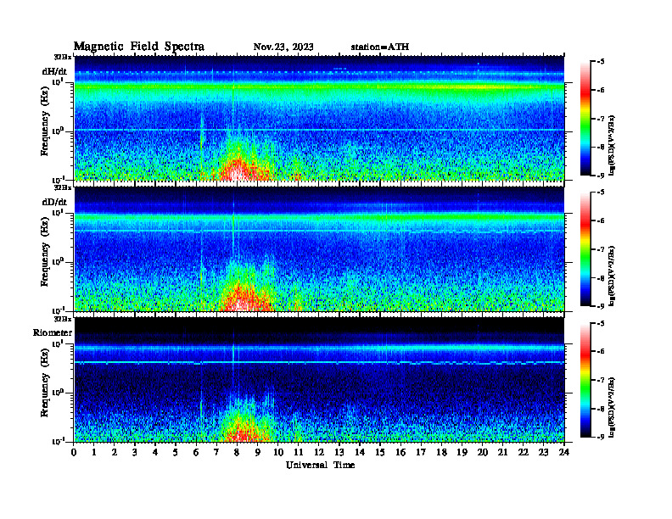Click hour "6" on the Universal Time axis
Image resolution: width=672 pixels, height=519 pixels.
click(196, 452)
